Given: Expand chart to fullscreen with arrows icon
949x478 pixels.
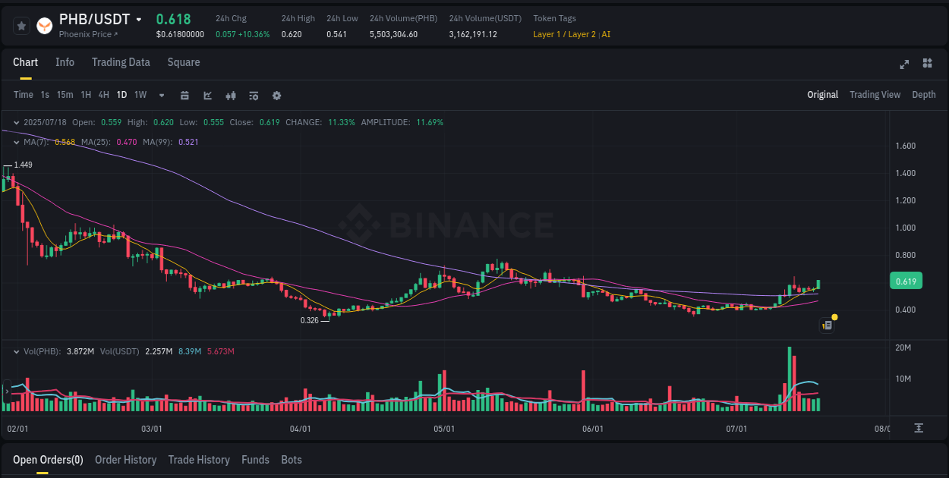Looking at the screenshot, I should click(903, 64).
